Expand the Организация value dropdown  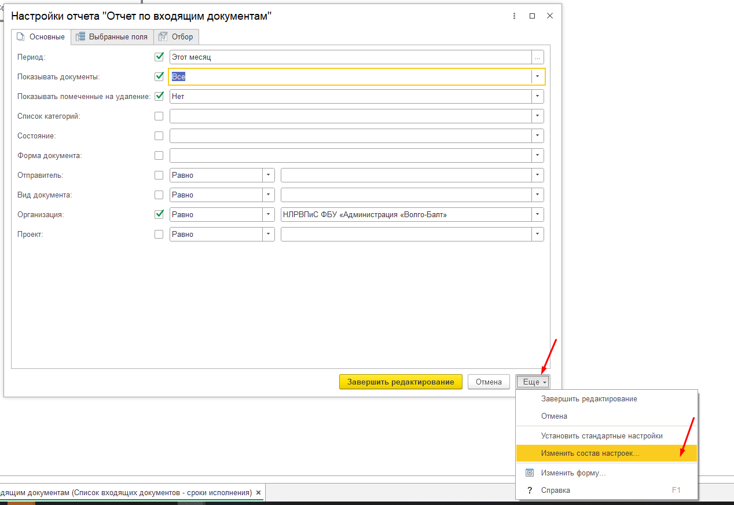pyautogui.click(x=538, y=215)
